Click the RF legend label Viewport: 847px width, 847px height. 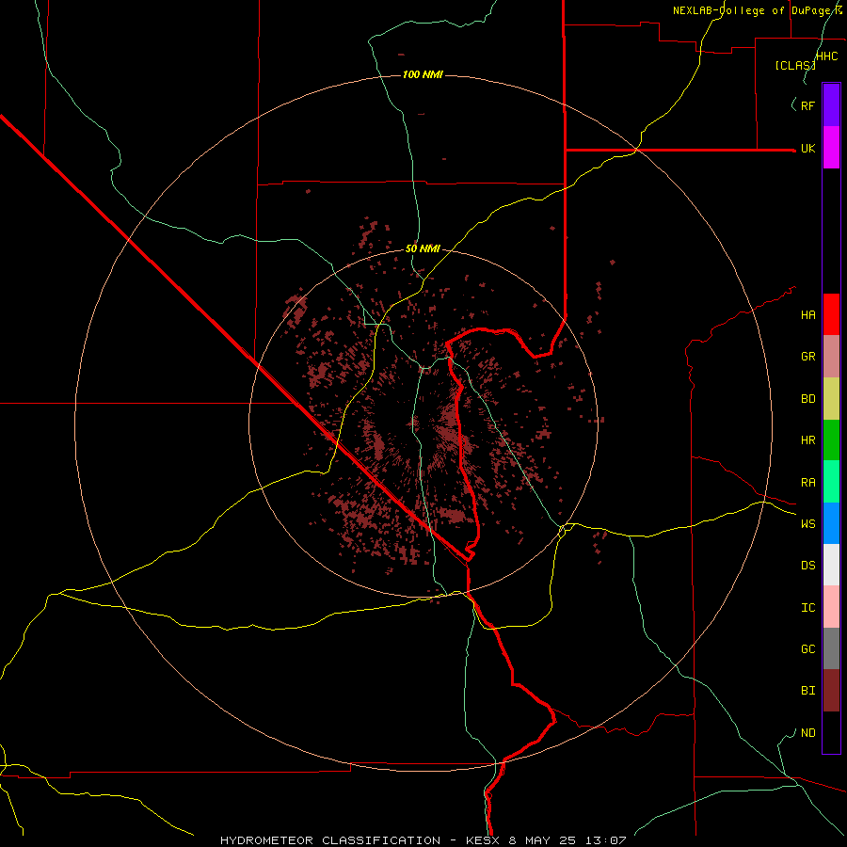click(x=807, y=105)
